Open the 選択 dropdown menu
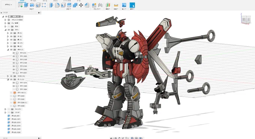Screen dimensions: 255x139 pyautogui.click(x=132, y=9)
